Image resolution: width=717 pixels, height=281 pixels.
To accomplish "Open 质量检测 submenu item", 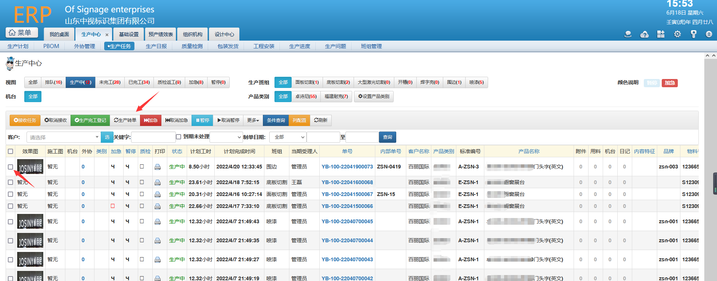I will pos(192,46).
